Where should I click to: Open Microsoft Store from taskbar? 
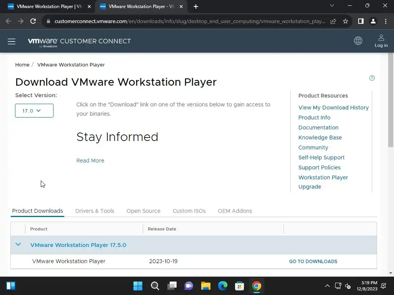(x=239, y=286)
